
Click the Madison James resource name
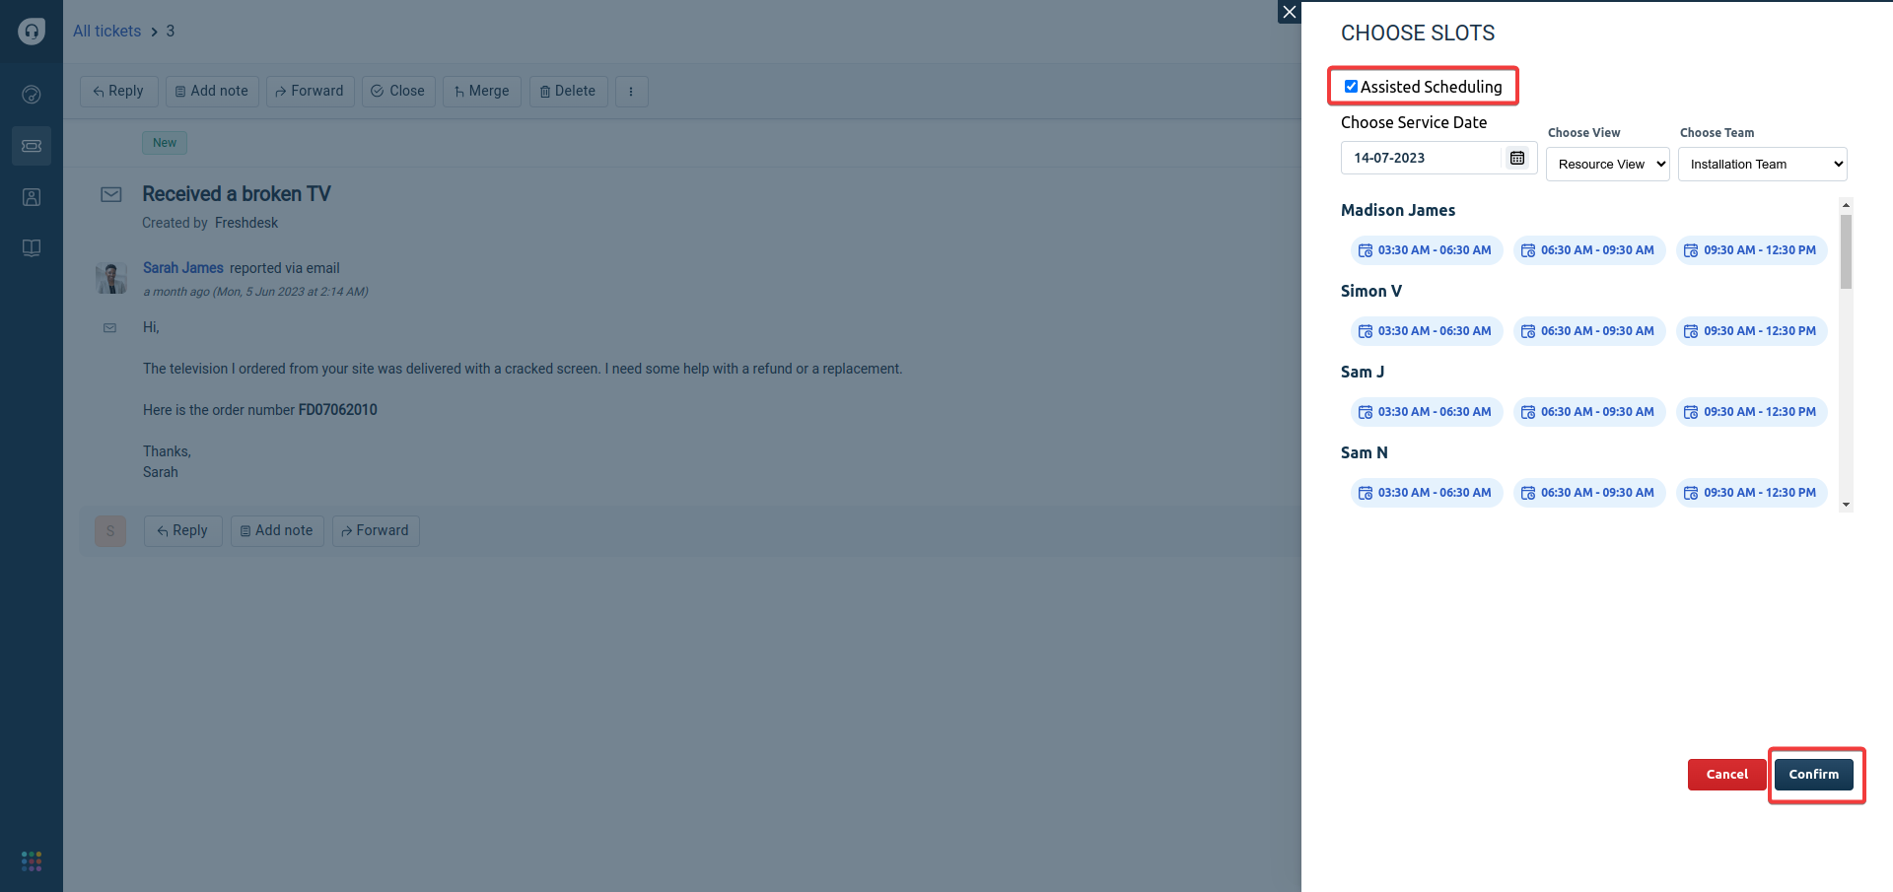point(1398,210)
